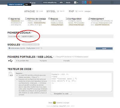The width and height of the screenshot is (120, 108).
Task: Open the Ressources link
Action: (x=16, y=21)
